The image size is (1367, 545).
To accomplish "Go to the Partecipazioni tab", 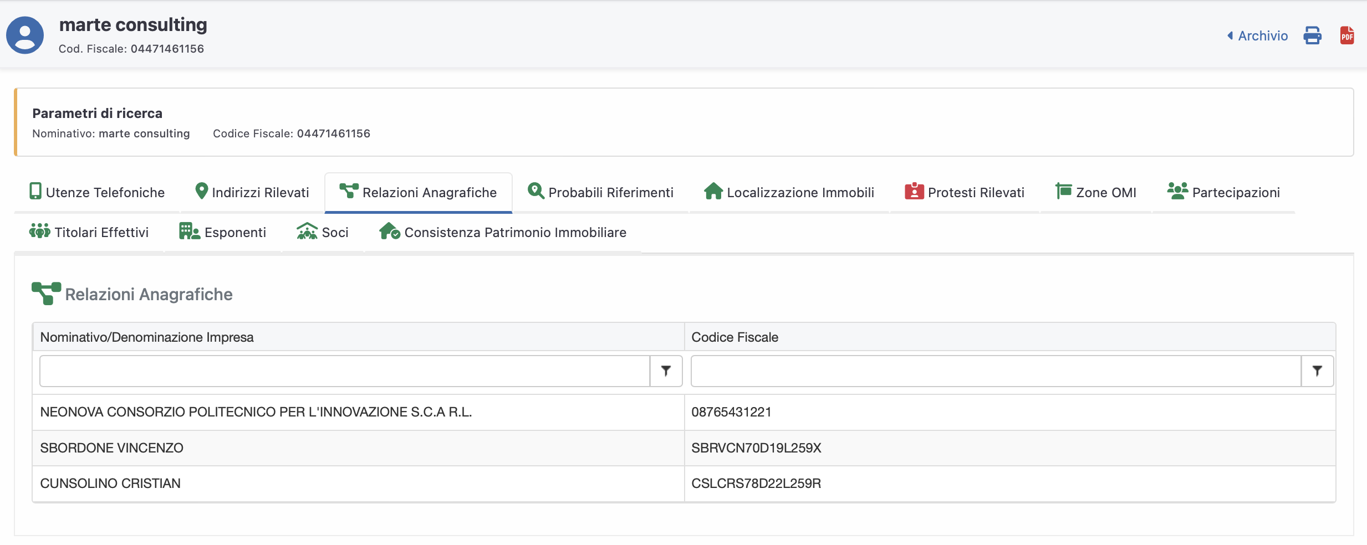I will tap(1223, 192).
